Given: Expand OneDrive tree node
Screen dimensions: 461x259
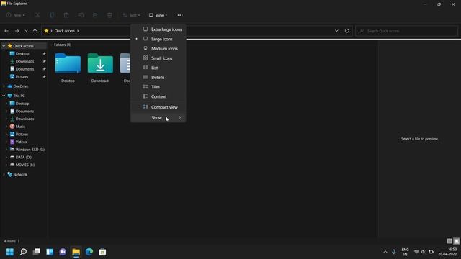Looking at the screenshot, I should click(x=4, y=86).
